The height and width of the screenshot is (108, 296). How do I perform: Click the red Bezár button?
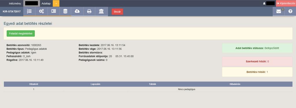(117, 12)
